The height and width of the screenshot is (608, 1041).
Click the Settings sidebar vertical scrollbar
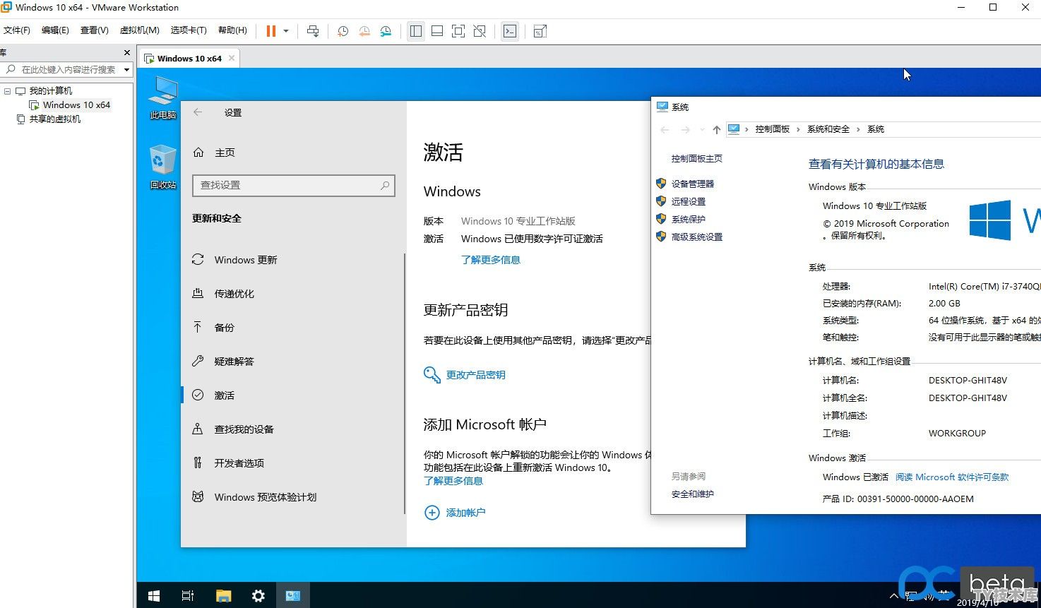click(x=405, y=383)
